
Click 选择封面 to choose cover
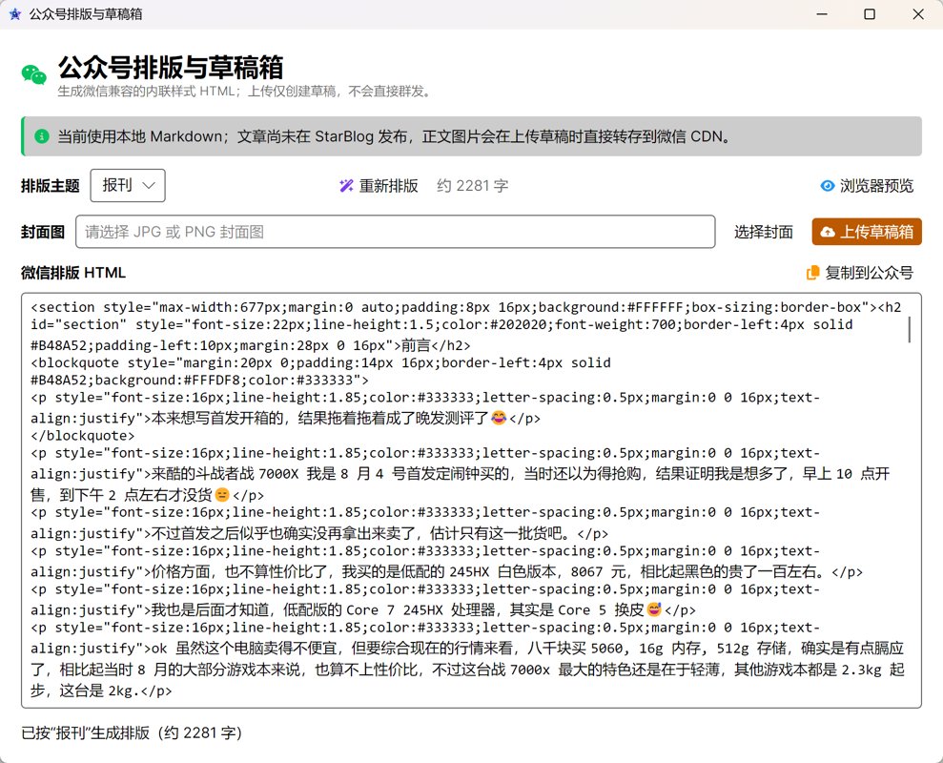coord(763,233)
